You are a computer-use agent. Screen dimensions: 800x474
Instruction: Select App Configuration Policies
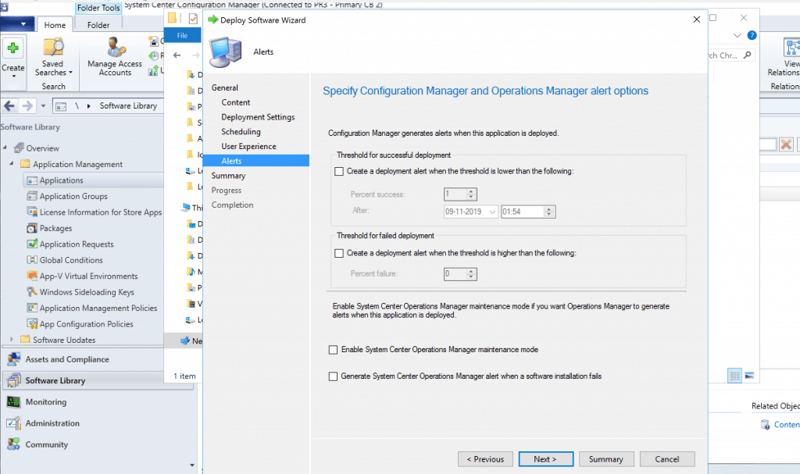(86, 324)
